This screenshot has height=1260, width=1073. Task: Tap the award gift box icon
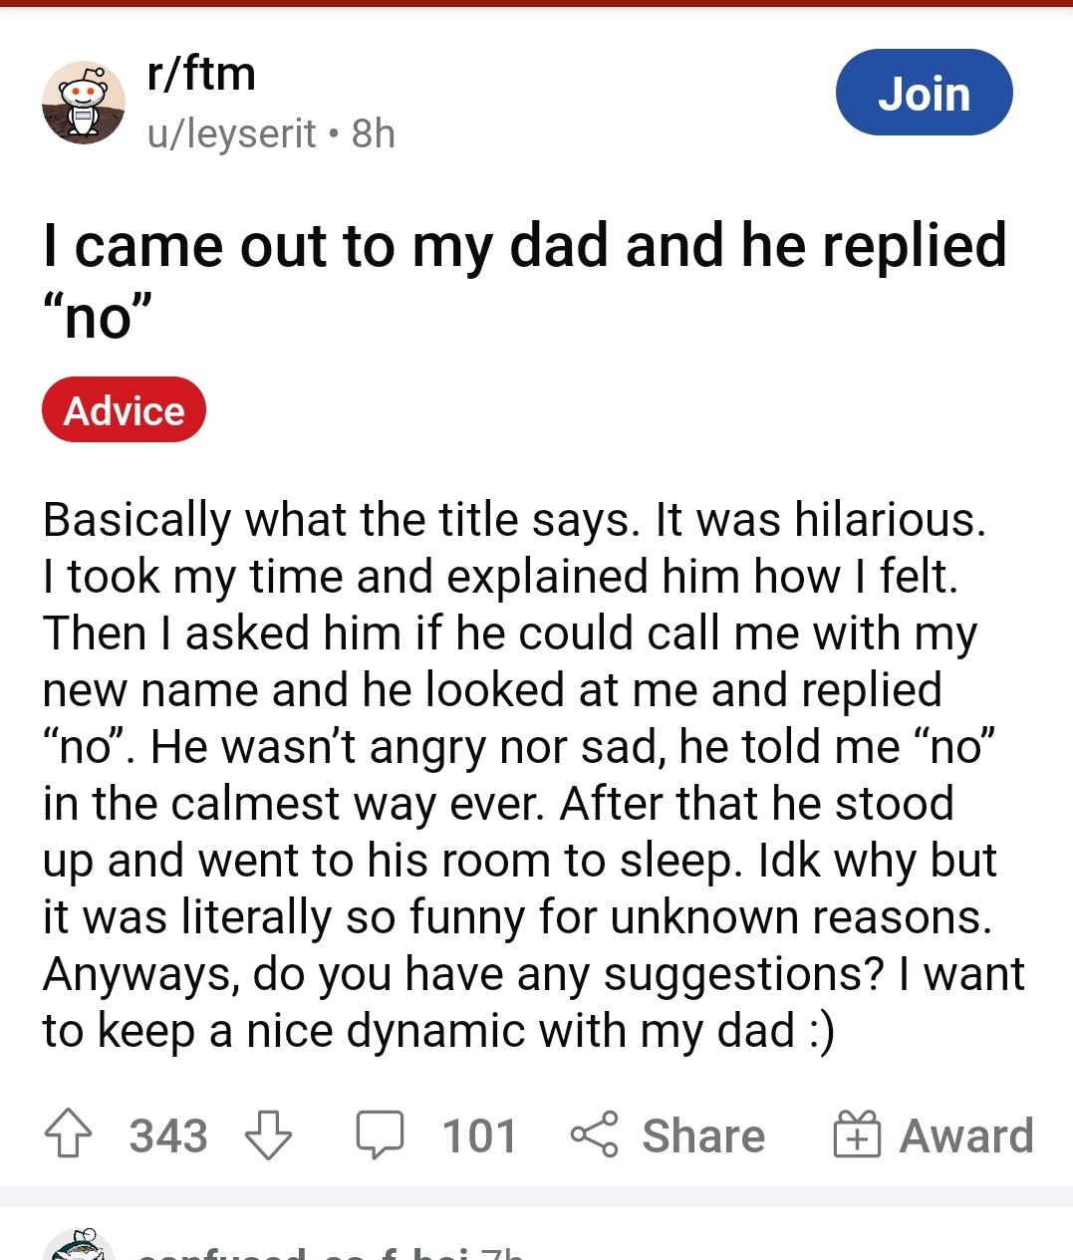coord(857,1135)
